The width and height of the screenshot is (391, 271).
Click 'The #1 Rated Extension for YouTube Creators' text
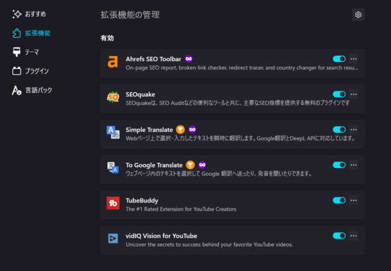181,209
